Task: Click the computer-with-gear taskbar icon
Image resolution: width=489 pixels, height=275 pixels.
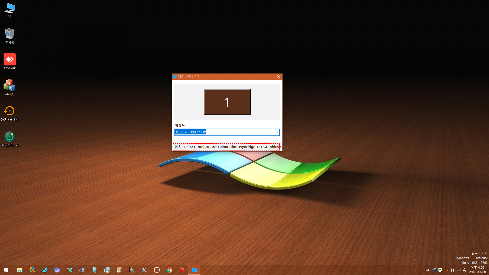Action: point(82,270)
